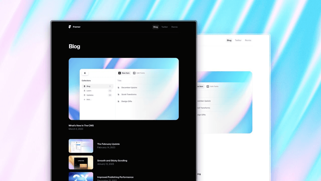The image size is (321, 181).
Task: Click the Edit Fields icon
Action: coord(134,73)
